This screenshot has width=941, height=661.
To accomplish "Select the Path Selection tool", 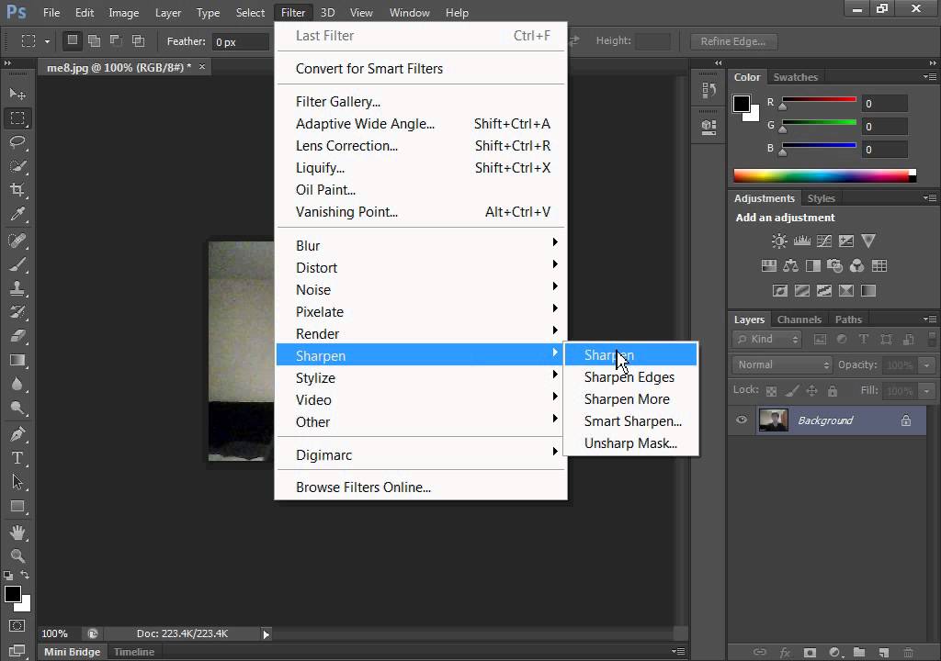I will (17, 482).
